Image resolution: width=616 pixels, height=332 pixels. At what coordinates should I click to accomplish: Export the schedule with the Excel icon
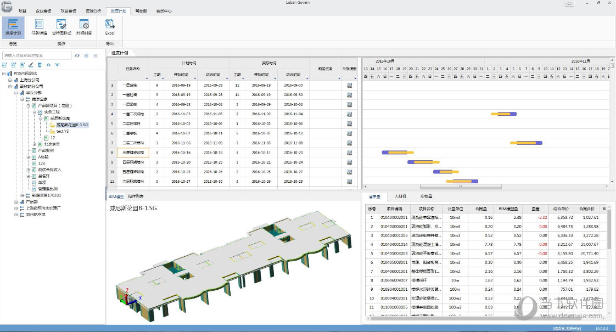coord(110,26)
